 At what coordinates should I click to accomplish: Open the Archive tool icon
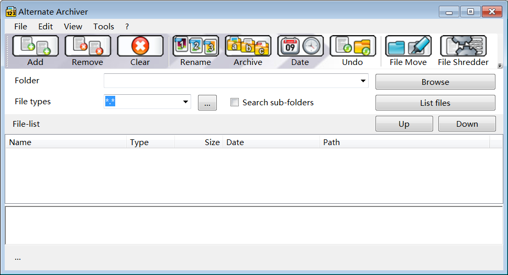[248, 47]
